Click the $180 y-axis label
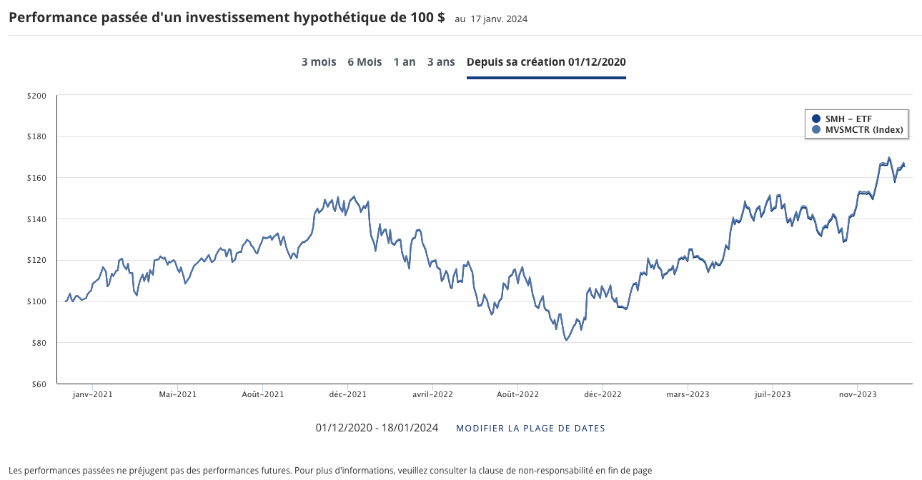Image resolution: width=922 pixels, height=480 pixels. 36,136
